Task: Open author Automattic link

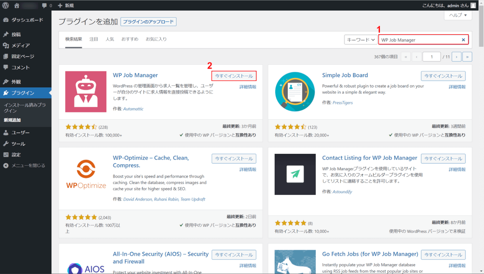Action: click(x=133, y=109)
